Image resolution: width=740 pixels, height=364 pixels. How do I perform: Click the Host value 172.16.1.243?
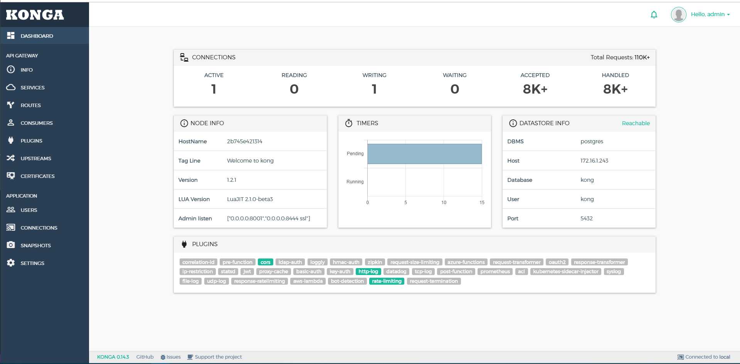click(594, 161)
